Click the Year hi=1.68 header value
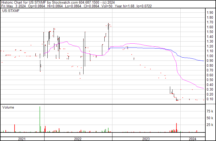This screenshot has height=141, width=216. [x=125, y=6]
